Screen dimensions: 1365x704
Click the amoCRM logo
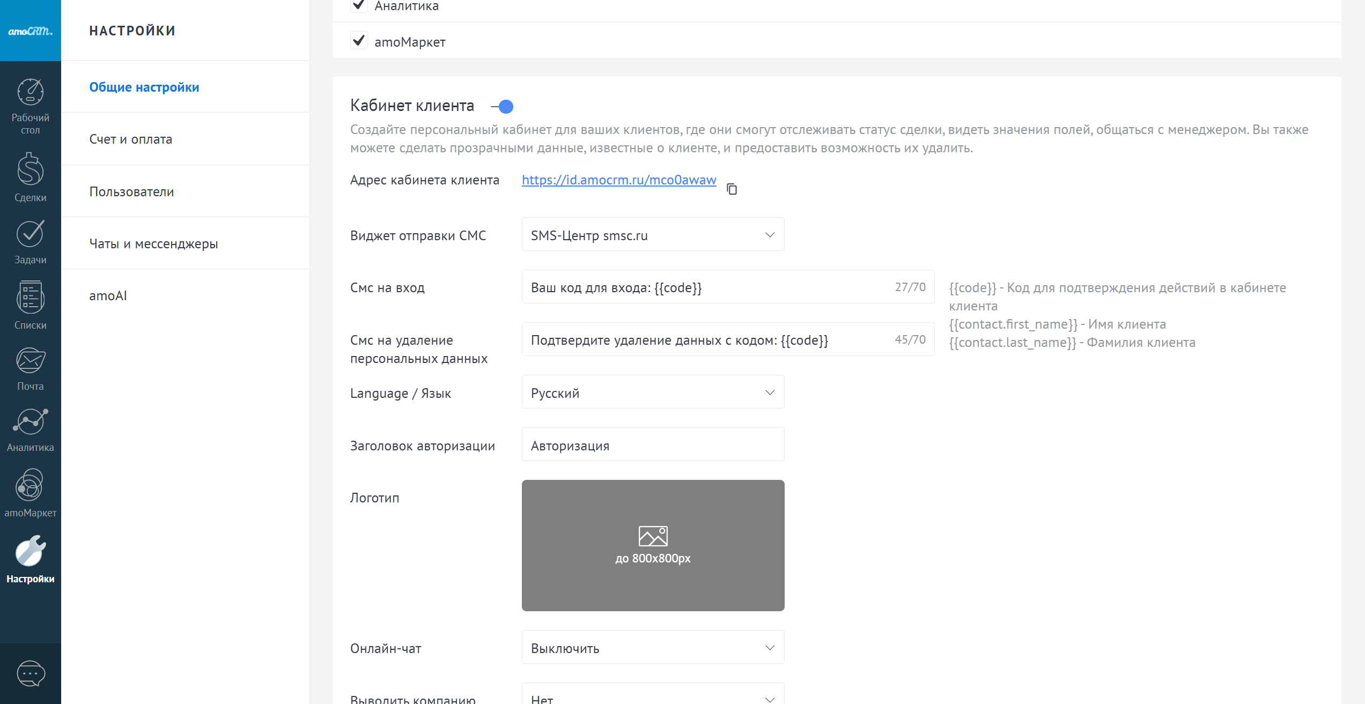pos(30,31)
